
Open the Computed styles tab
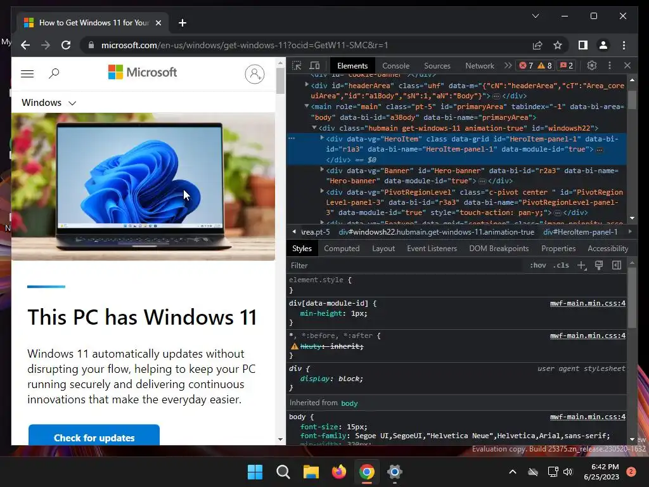point(342,249)
